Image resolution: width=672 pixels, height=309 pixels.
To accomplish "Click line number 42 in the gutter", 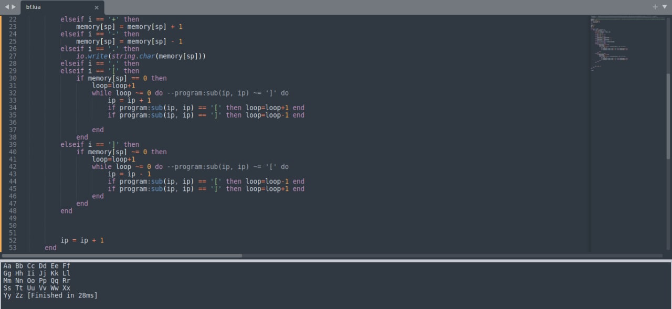I will tap(13, 166).
